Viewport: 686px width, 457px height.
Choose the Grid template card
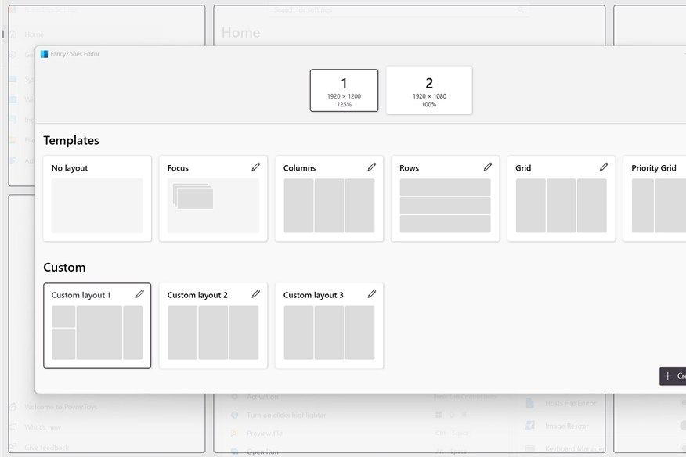point(561,199)
